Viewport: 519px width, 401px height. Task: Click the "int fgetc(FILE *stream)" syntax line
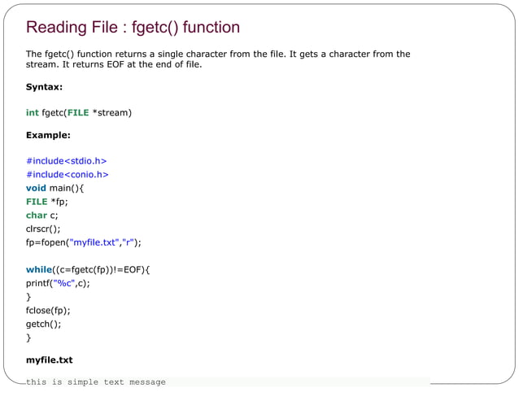pyautogui.click(x=78, y=112)
